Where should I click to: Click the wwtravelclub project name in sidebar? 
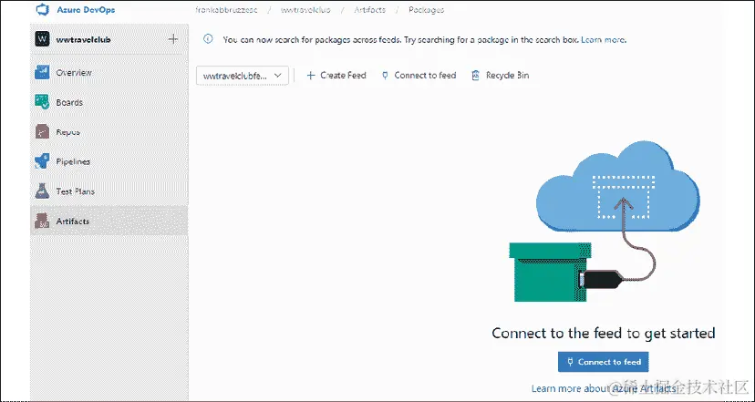[x=83, y=39]
